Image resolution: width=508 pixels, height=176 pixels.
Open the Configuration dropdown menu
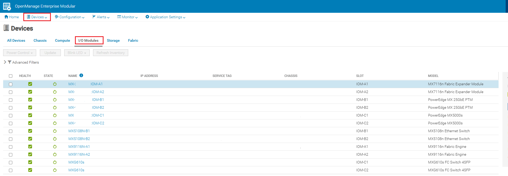pos(70,17)
